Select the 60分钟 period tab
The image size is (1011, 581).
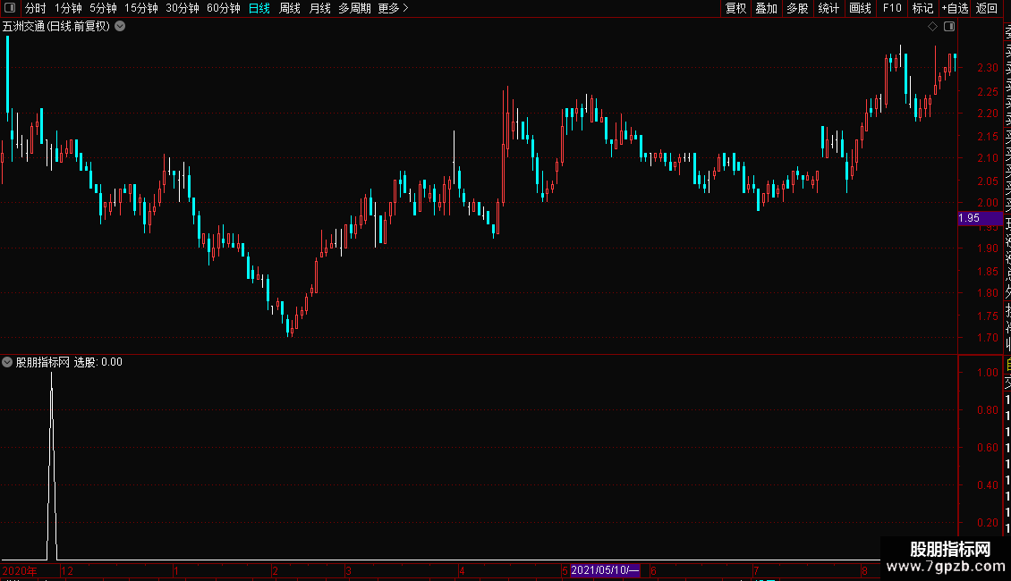223,8
